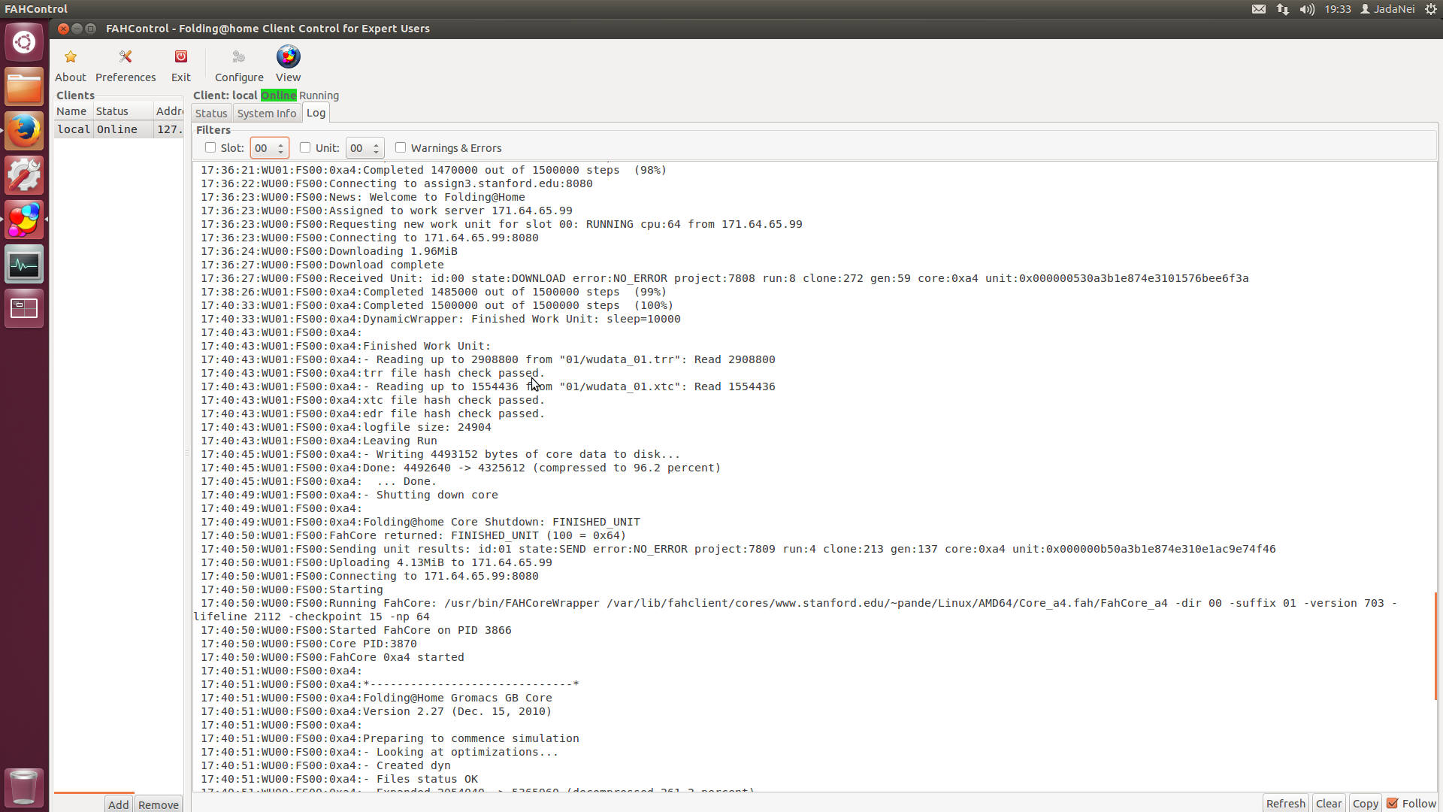
Task: Show the clock calendar at 19:33
Action: (1338, 9)
